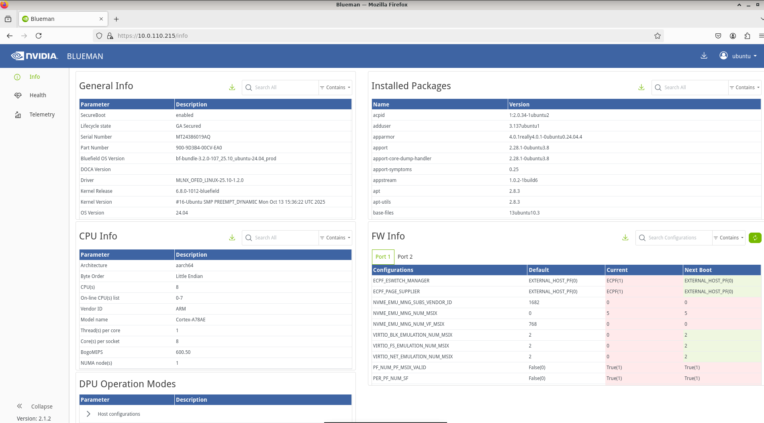The height and width of the screenshot is (423, 764).
Task: Download the CPU Info table
Action: (232, 237)
